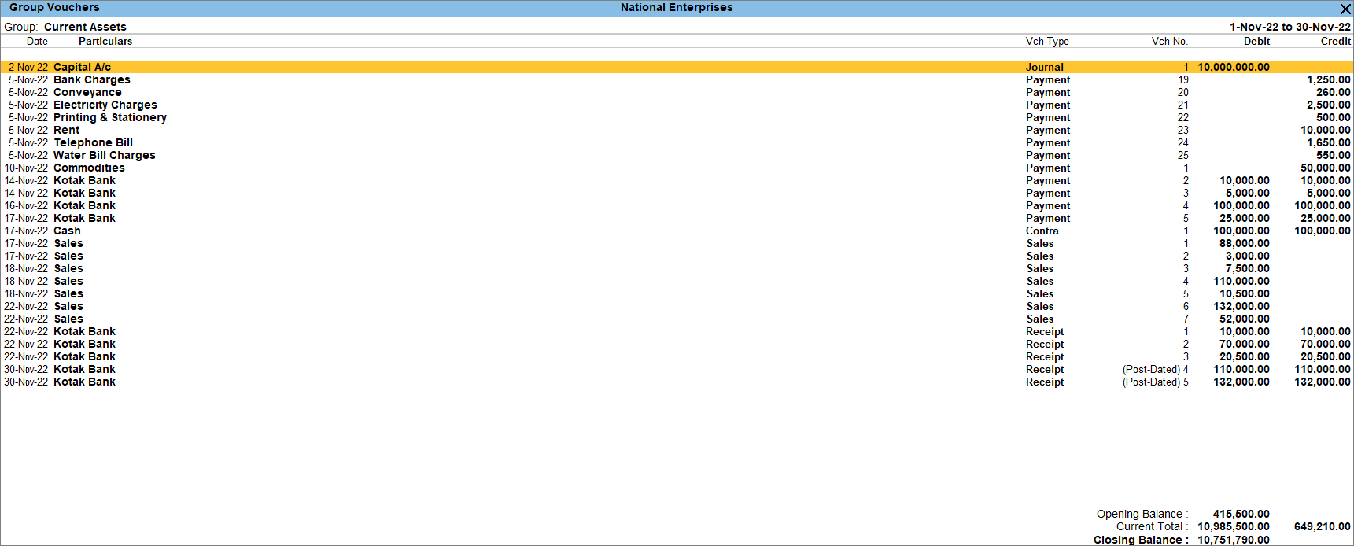
Task: Close the Group Vouchers screen
Action: pos(1345,9)
